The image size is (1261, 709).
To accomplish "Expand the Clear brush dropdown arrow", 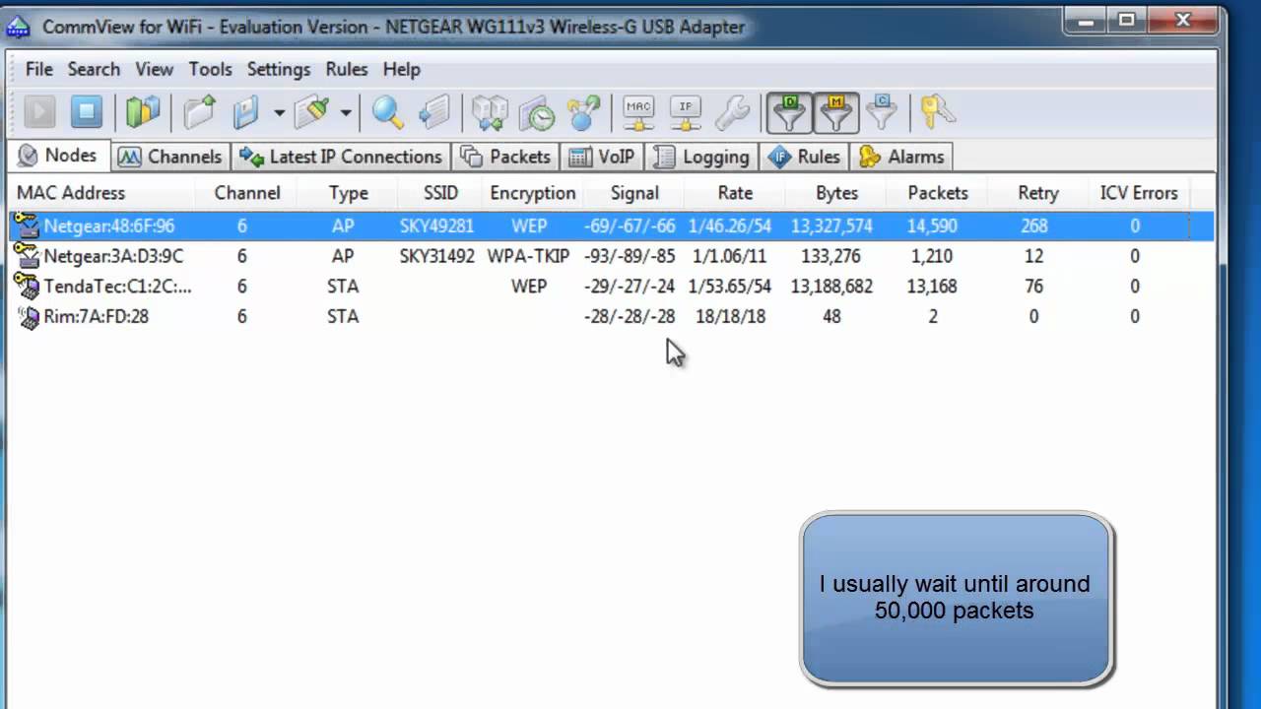I will pos(346,112).
